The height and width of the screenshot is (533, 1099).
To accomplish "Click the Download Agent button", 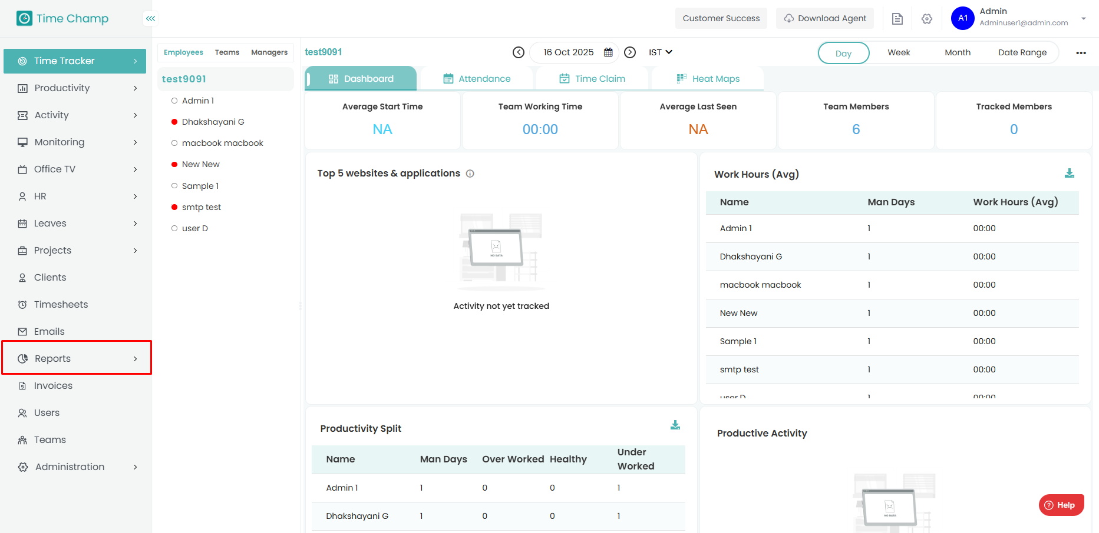I will click(x=825, y=18).
